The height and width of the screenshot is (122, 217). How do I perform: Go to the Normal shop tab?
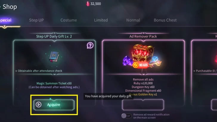coord(133,20)
